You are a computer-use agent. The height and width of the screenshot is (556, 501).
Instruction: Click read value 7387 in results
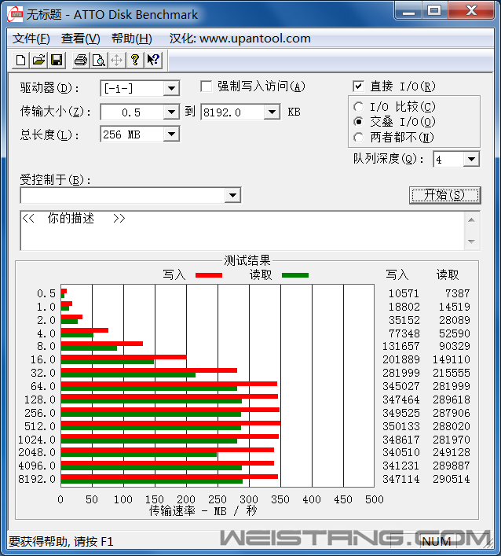coord(458,293)
